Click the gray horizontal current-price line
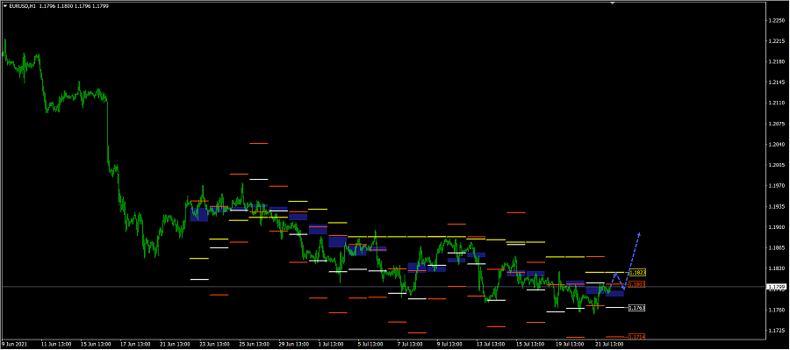Screen dimensions: 790x350 click(x=383, y=287)
